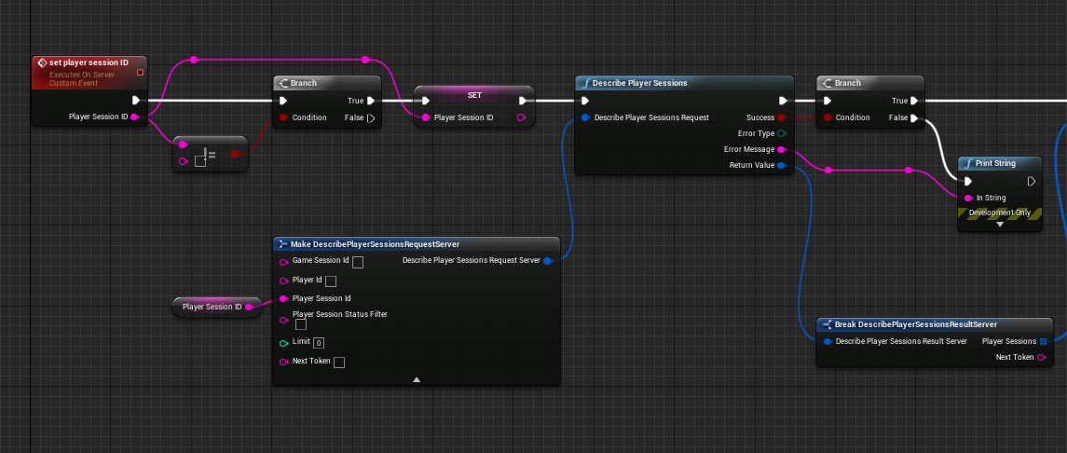Viewport: 1067px width, 453px height.
Task: Collapse the Make DescribePlayerSessionsRequestServer node pins
Action: click(x=417, y=379)
